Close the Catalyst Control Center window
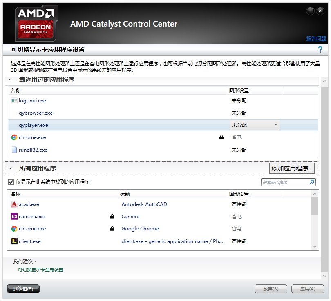331x301 pixels. [320, 11]
